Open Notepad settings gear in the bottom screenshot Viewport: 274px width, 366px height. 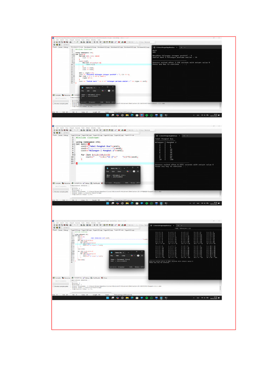tap(142, 256)
